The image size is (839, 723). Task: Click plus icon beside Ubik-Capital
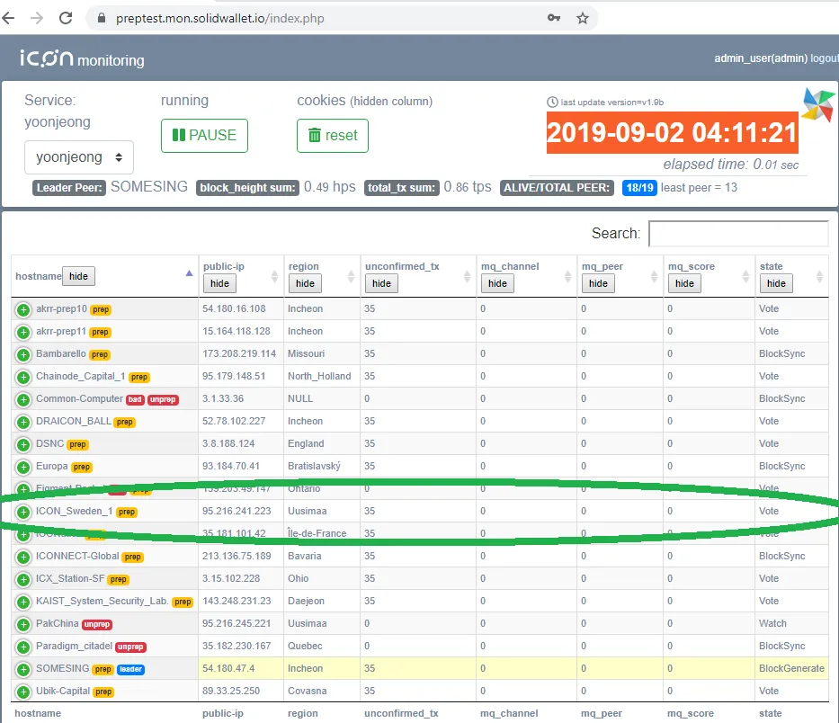tap(23, 692)
